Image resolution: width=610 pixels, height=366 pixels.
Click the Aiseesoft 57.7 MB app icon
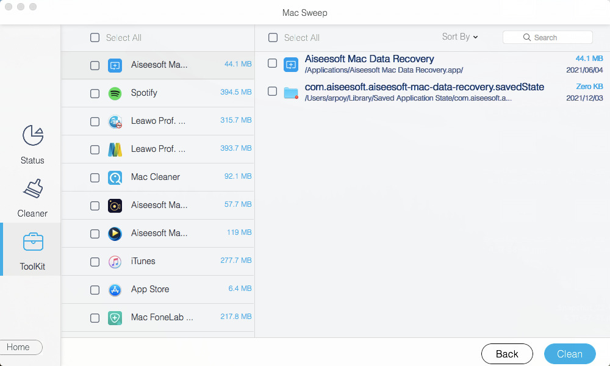tap(115, 206)
